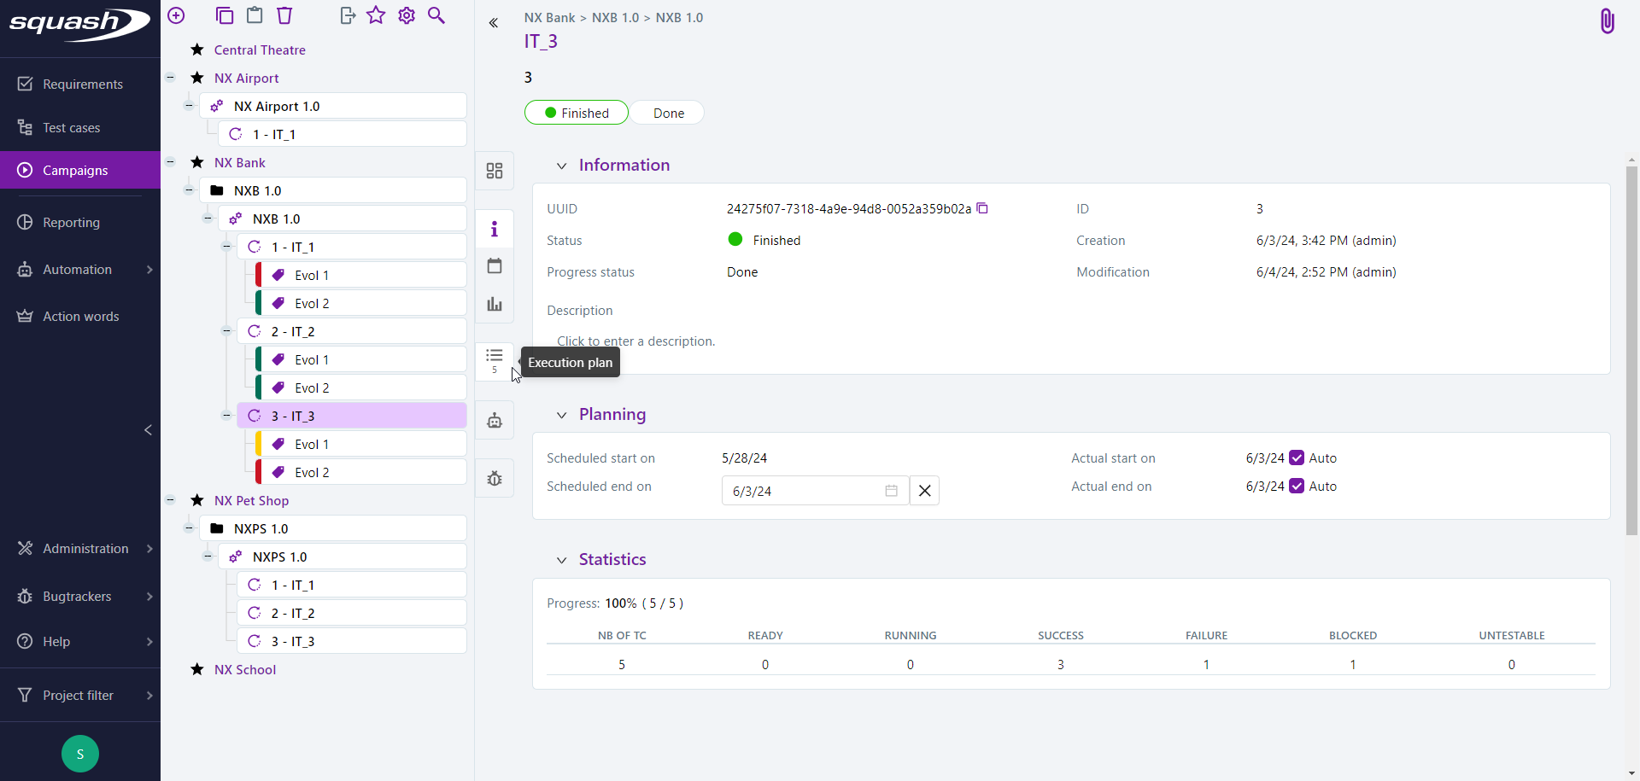Click the favorites star toolbar icon
Viewport: 1640px width, 781px height.
tap(376, 15)
